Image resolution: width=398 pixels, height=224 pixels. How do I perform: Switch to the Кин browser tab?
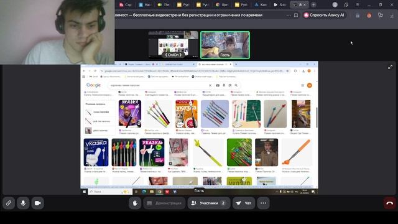(x=261, y=4)
